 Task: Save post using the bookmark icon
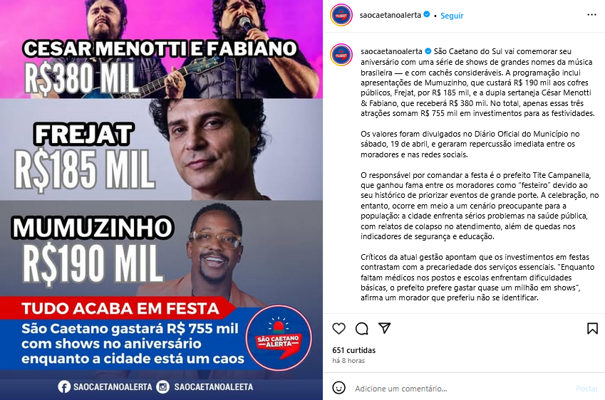click(x=592, y=329)
